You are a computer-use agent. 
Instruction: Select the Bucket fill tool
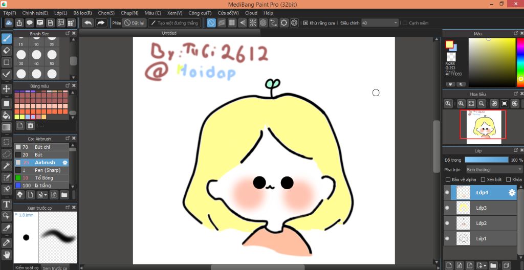click(6, 115)
